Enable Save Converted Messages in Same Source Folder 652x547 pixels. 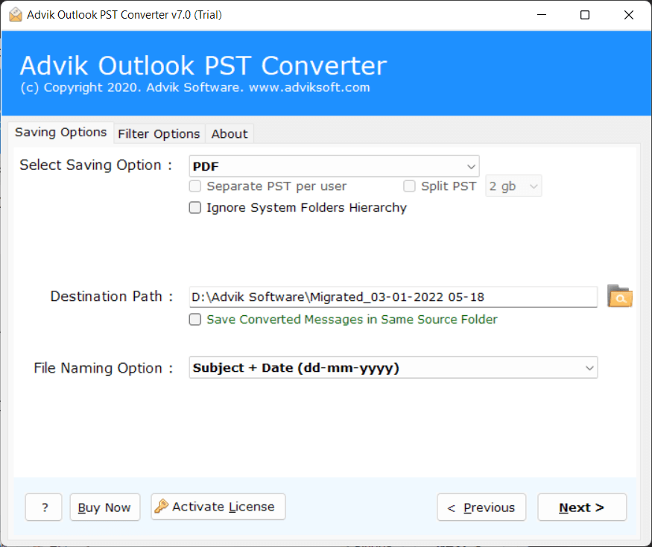pos(194,319)
